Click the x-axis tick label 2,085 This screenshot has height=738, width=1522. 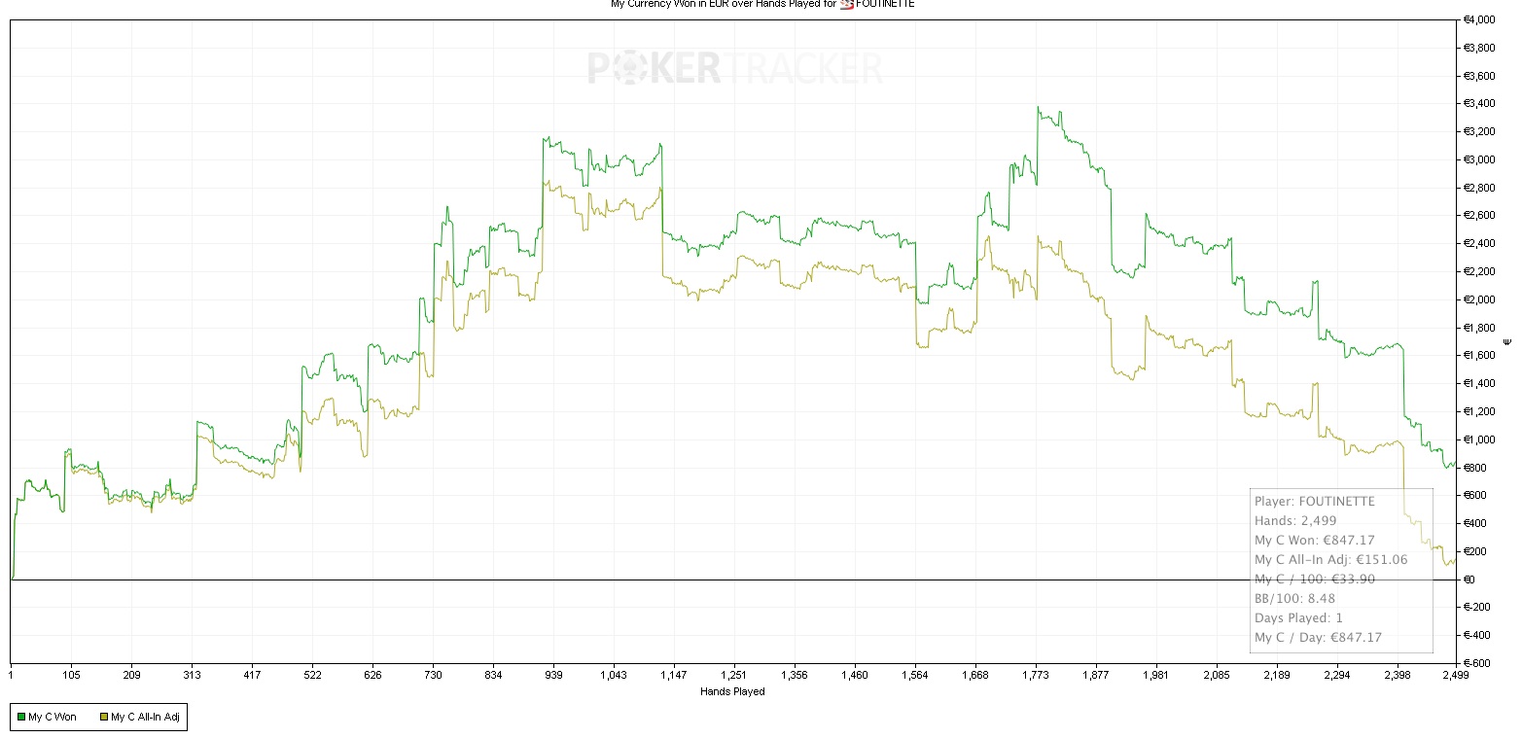click(1217, 675)
